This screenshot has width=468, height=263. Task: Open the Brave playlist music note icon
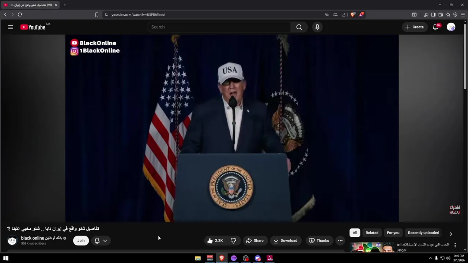pyautogui.click(x=426, y=15)
